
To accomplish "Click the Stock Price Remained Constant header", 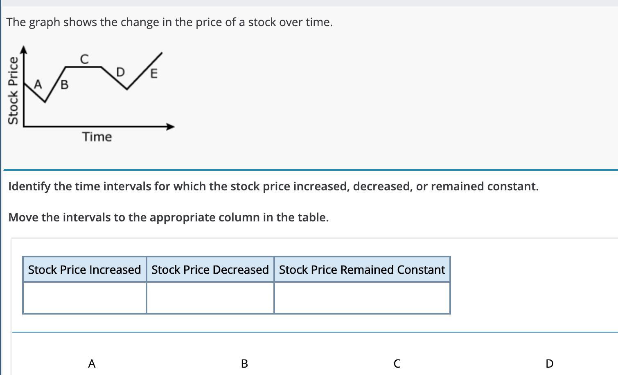I will click(362, 270).
